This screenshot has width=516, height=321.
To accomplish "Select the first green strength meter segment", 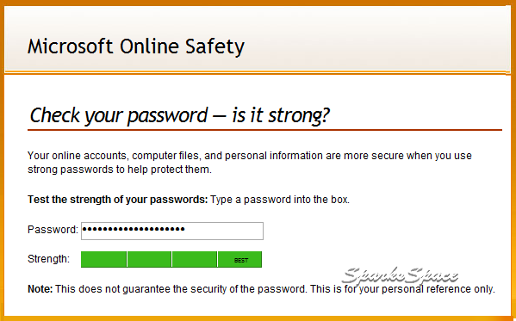I will [103, 260].
